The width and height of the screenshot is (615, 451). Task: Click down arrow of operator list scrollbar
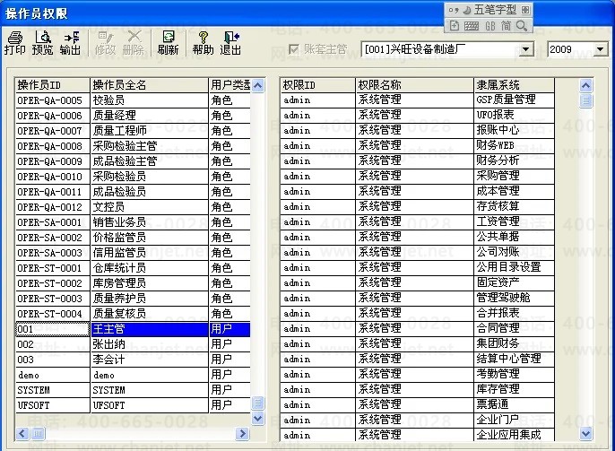(x=257, y=418)
